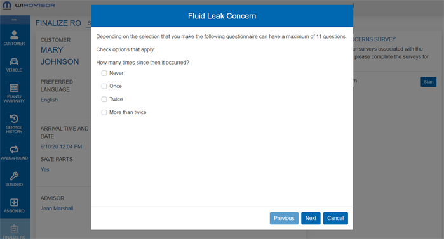The width and height of the screenshot is (444, 239).
Task: Expand the sidebar ellipsis menu
Action: pos(14,20)
